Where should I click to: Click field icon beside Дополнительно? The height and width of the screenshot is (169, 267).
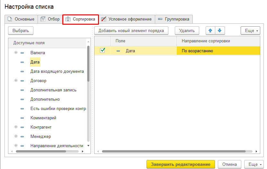(x=22, y=99)
